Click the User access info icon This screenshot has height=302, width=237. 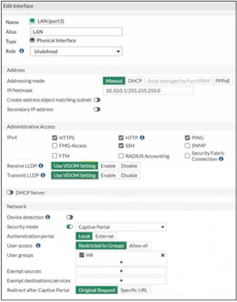tap(38, 246)
